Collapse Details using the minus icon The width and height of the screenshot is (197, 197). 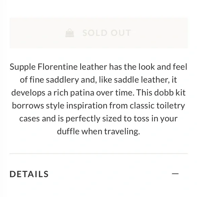(175, 174)
